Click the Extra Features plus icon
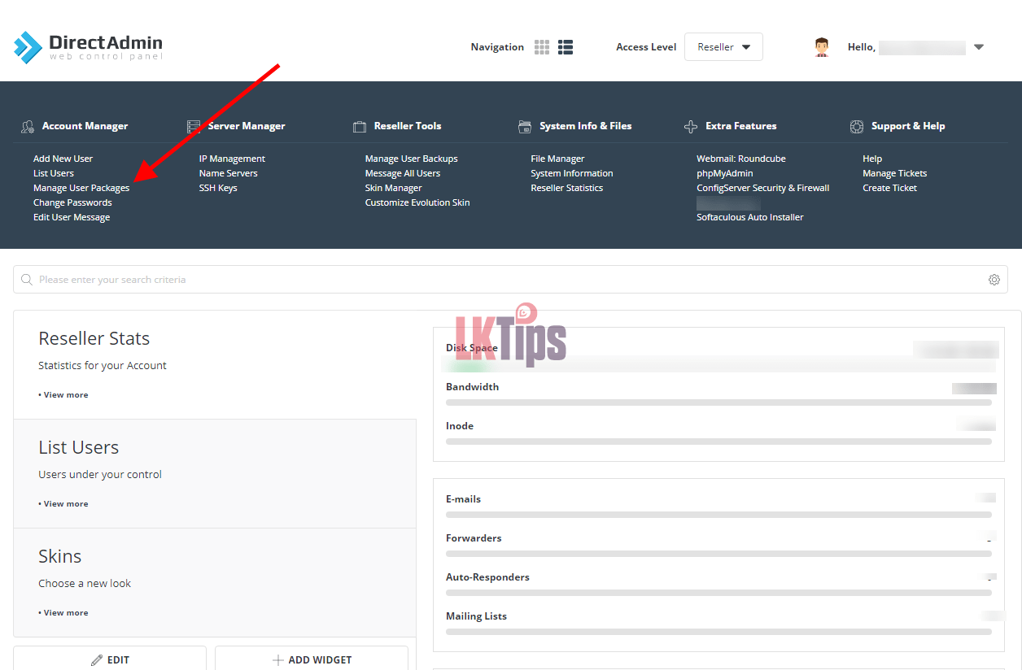 click(x=691, y=127)
